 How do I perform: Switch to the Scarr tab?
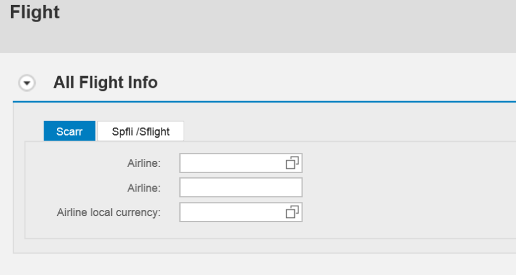pyautogui.click(x=69, y=131)
